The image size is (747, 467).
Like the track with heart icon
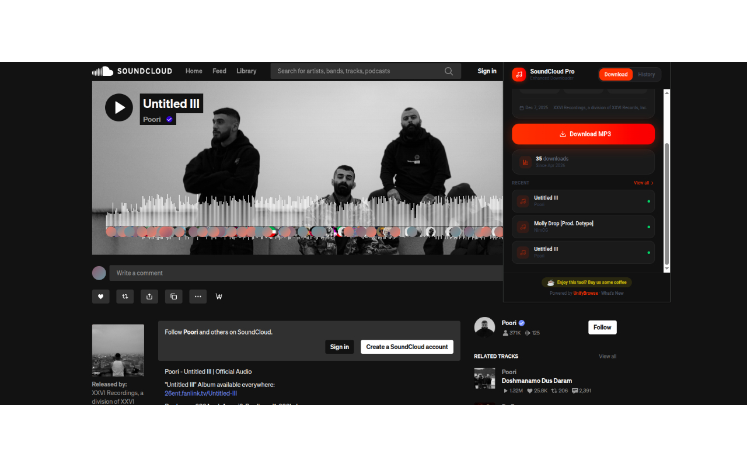(100, 297)
